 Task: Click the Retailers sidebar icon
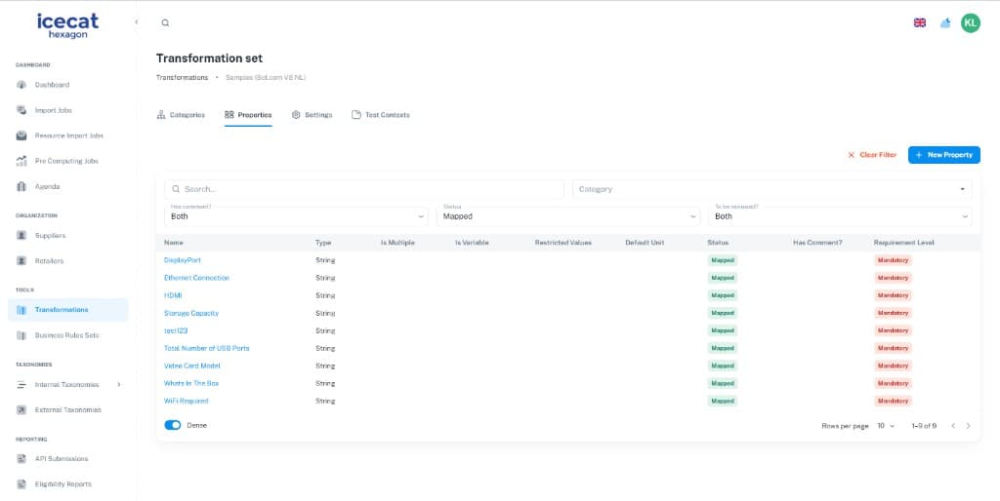(x=21, y=261)
